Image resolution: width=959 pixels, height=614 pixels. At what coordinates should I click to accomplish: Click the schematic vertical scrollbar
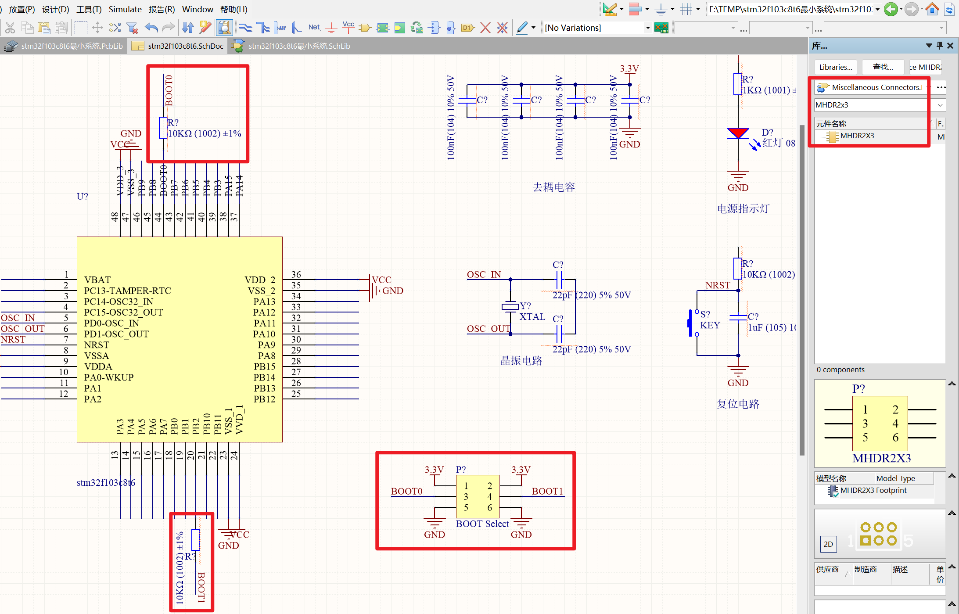click(802, 290)
